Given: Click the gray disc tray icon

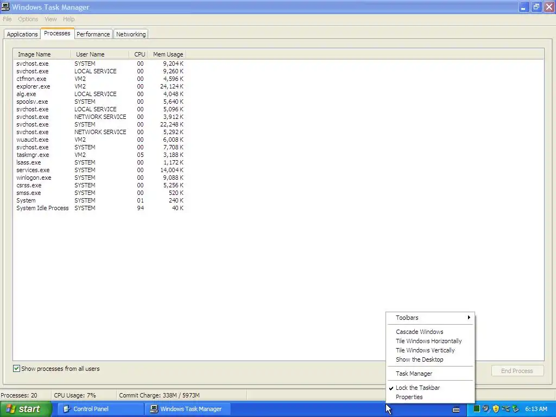Looking at the screenshot, I should tap(486, 409).
